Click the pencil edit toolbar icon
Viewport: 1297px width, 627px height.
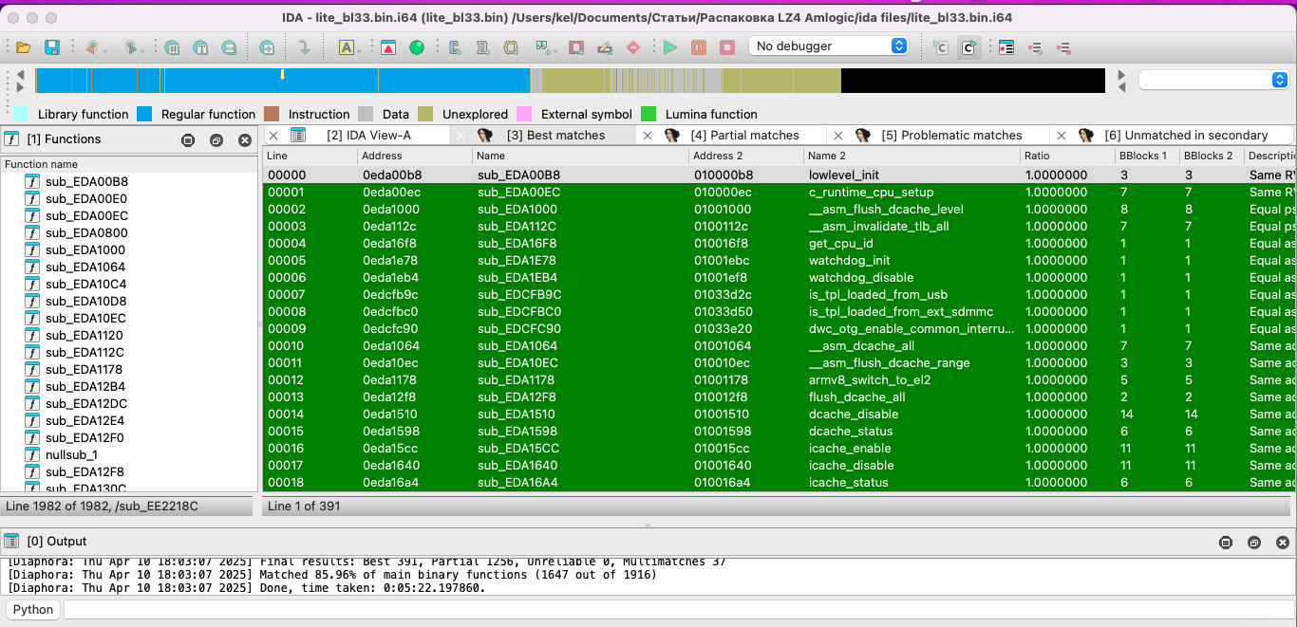coord(605,46)
